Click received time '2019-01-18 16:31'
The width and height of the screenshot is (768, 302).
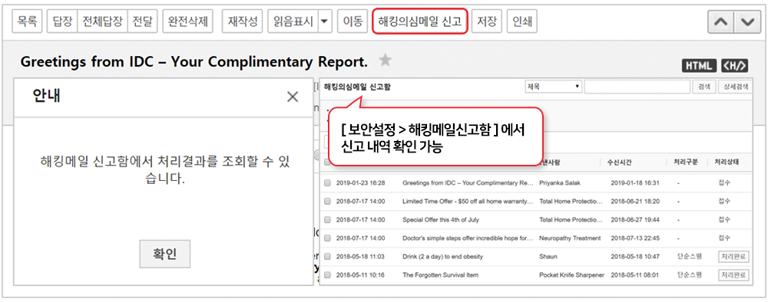(635, 183)
